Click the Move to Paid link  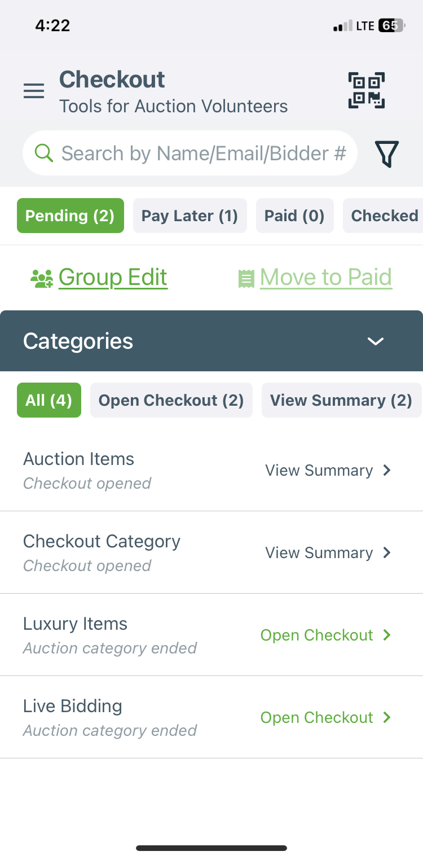click(326, 277)
